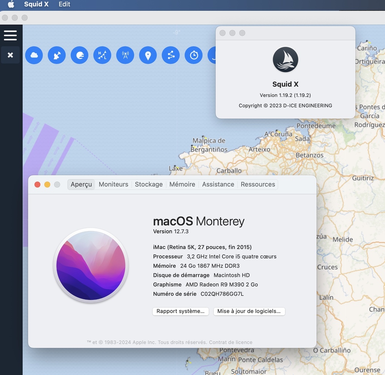385x375 pixels.
Task: Close the macOS Monterey About window
Action: pos(37,184)
